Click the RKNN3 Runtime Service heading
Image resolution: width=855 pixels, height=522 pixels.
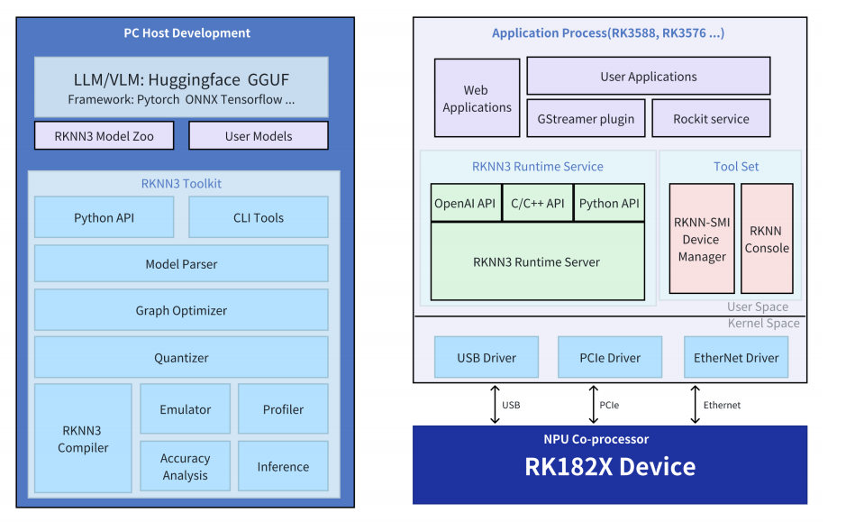pyautogui.click(x=538, y=167)
